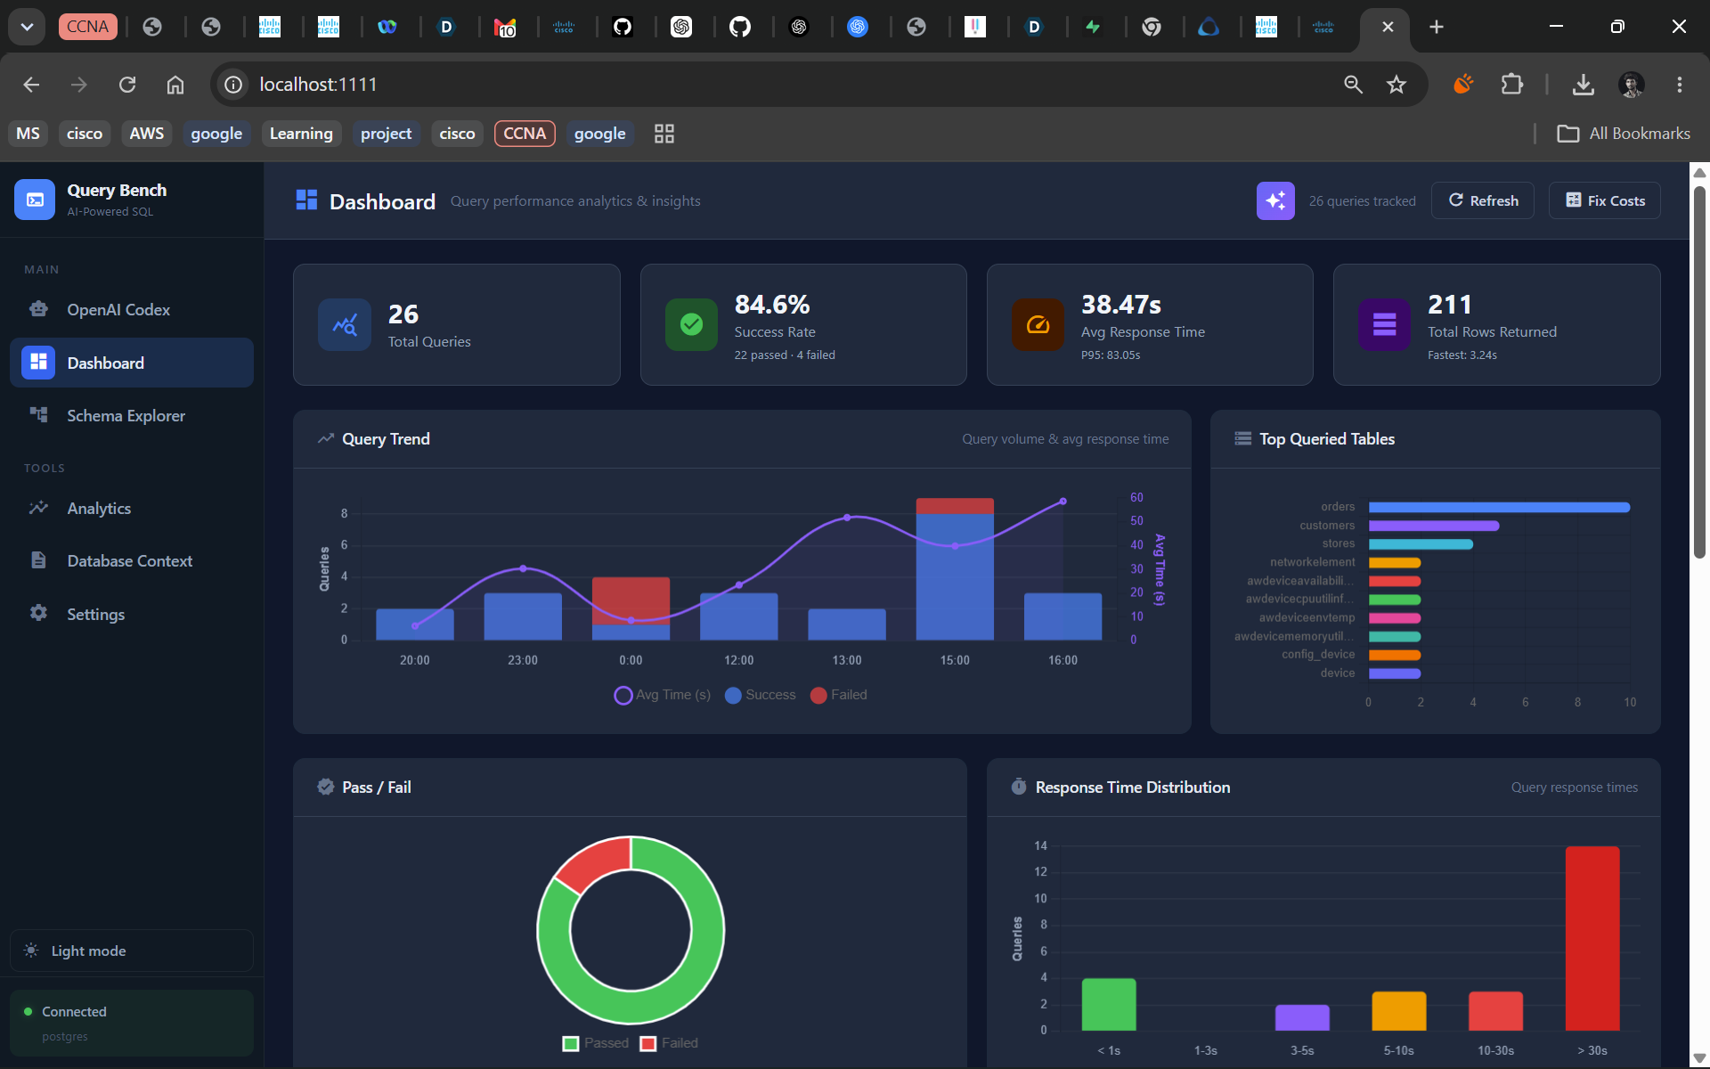Image resolution: width=1710 pixels, height=1069 pixels.
Task: Open the All Bookmarks folder
Action: [x=1623, y=134]
